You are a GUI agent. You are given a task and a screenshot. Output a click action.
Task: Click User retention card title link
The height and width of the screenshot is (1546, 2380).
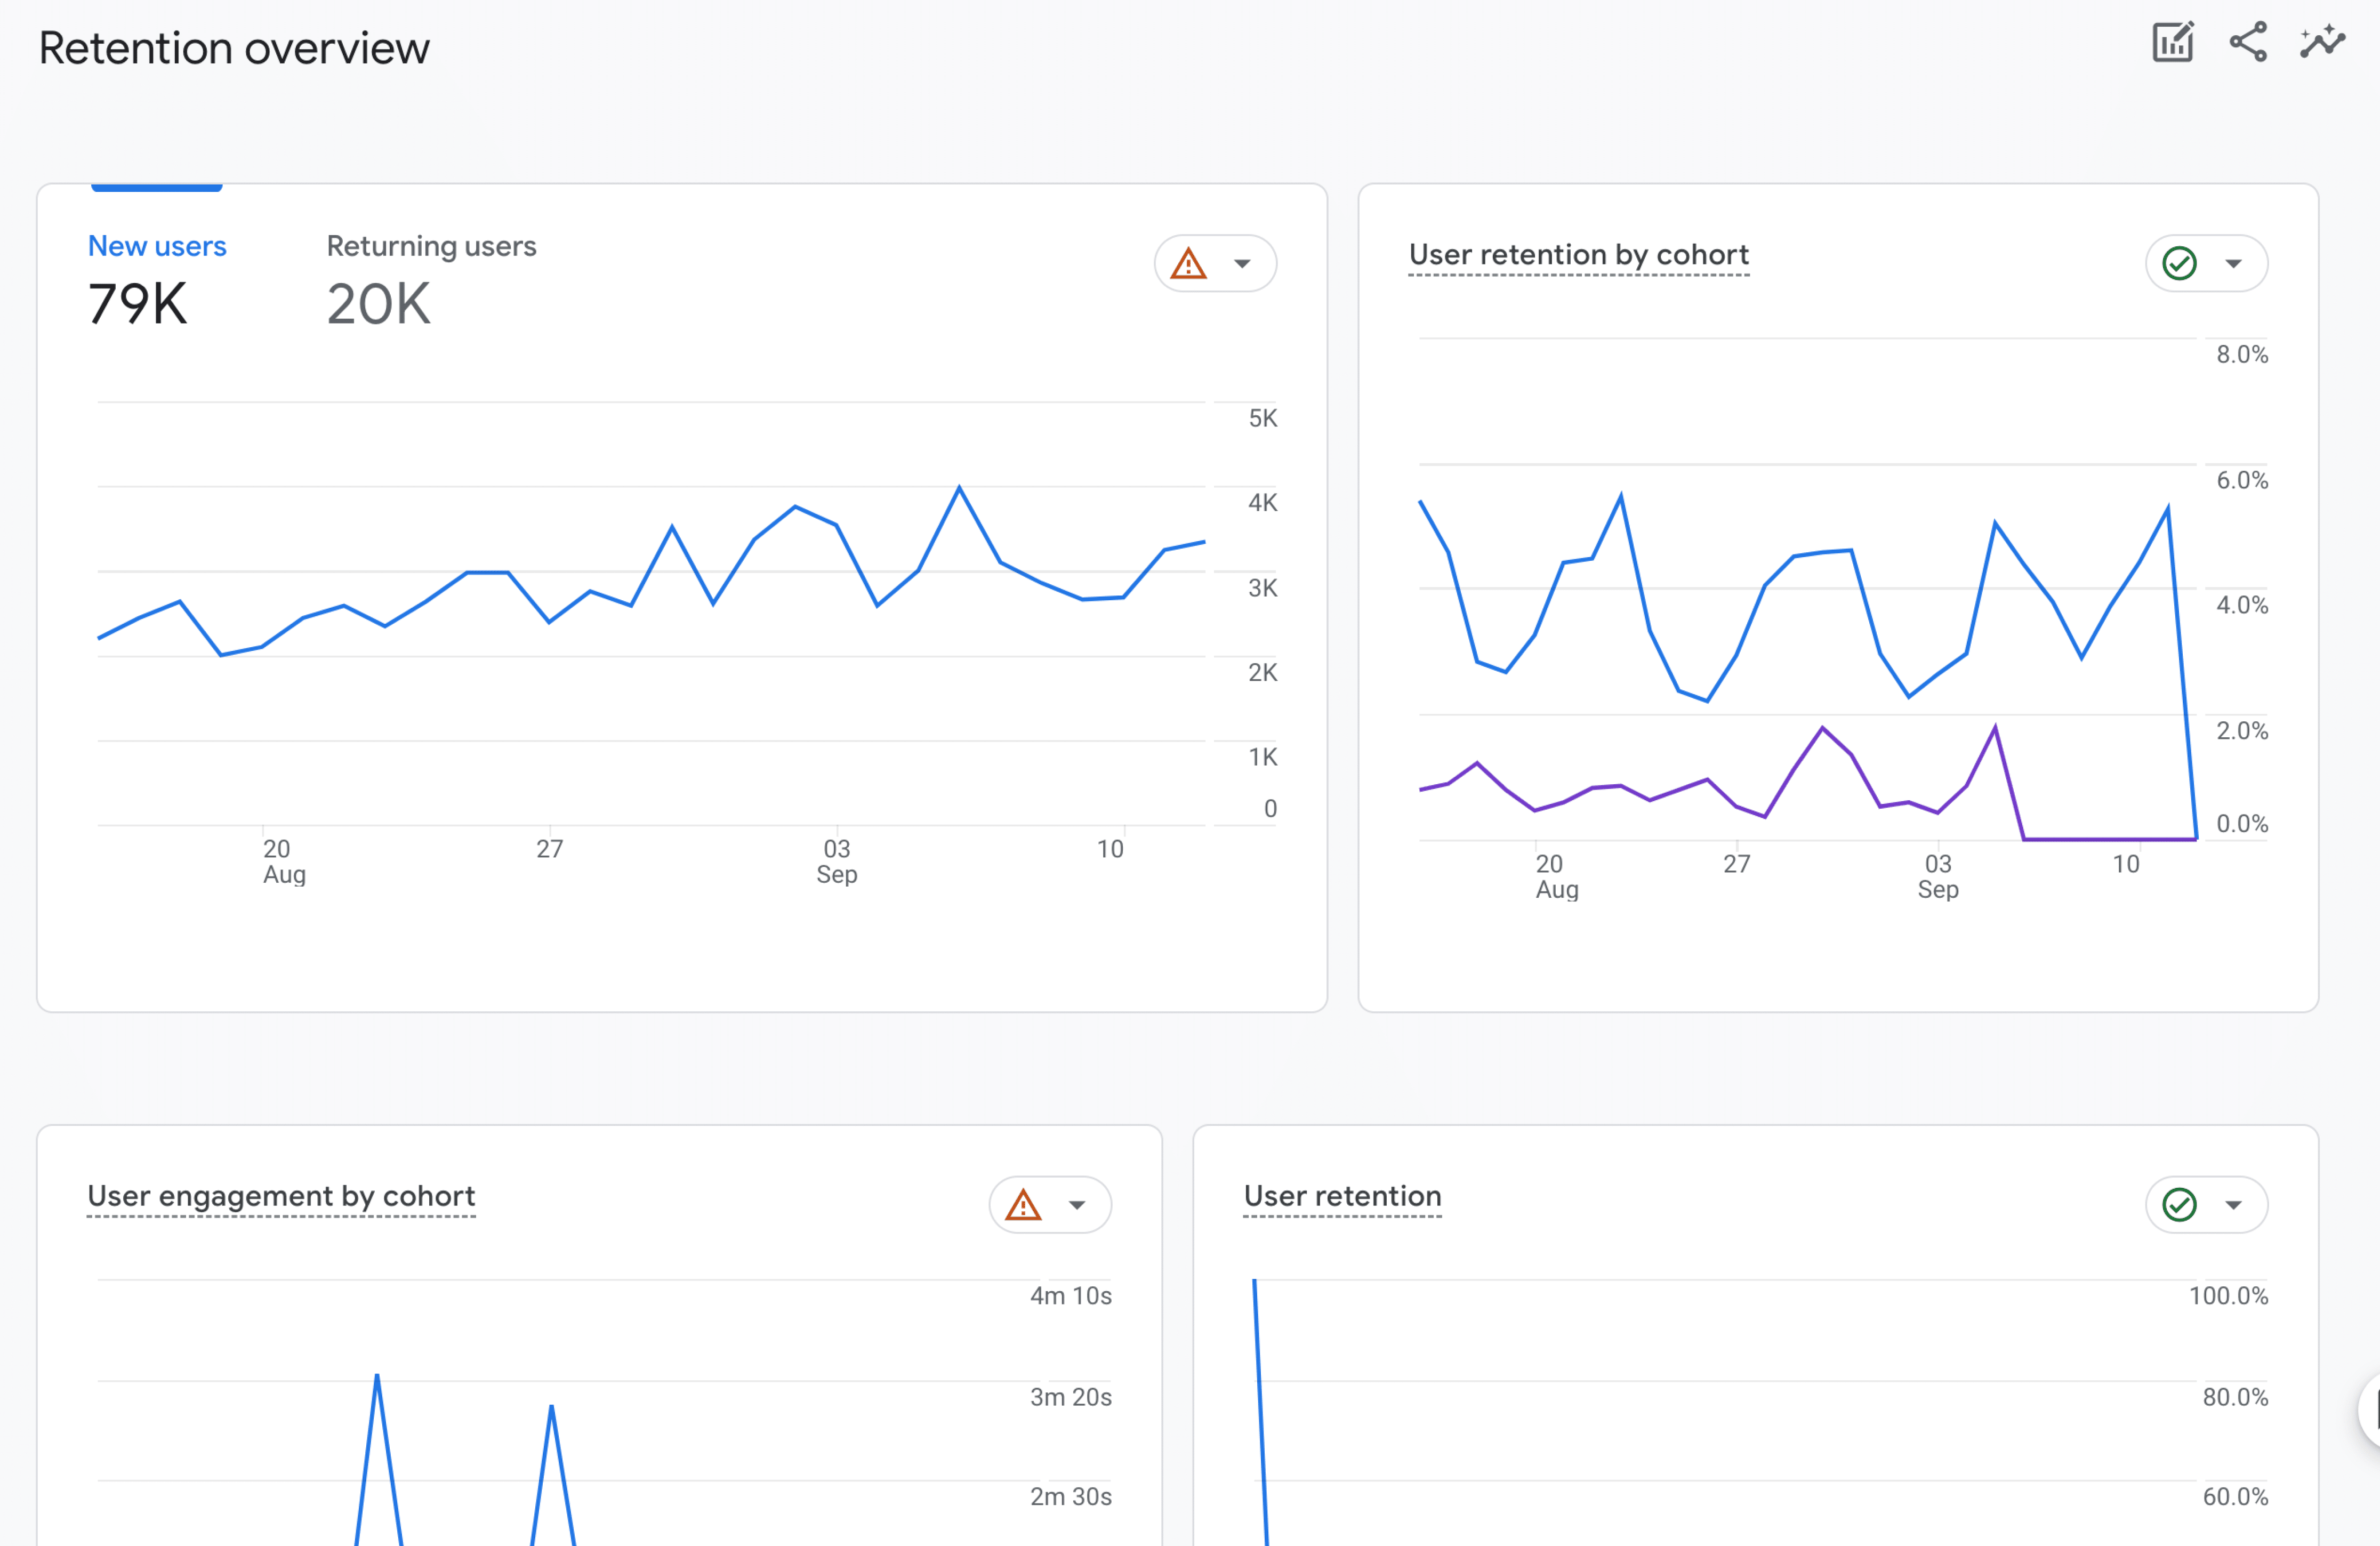[1342, 1196]
